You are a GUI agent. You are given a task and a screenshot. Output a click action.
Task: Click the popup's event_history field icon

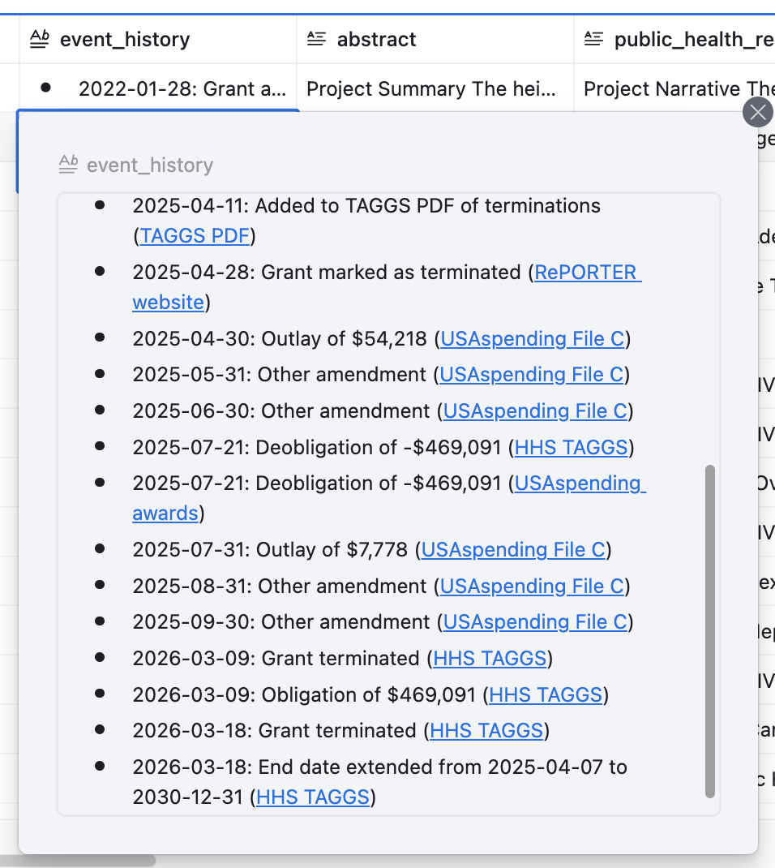(68, 165)
